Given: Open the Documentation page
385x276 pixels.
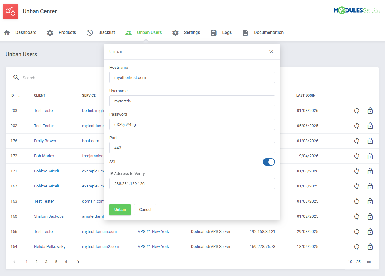Looking at the screenshot, I should [x=269, y=32].
